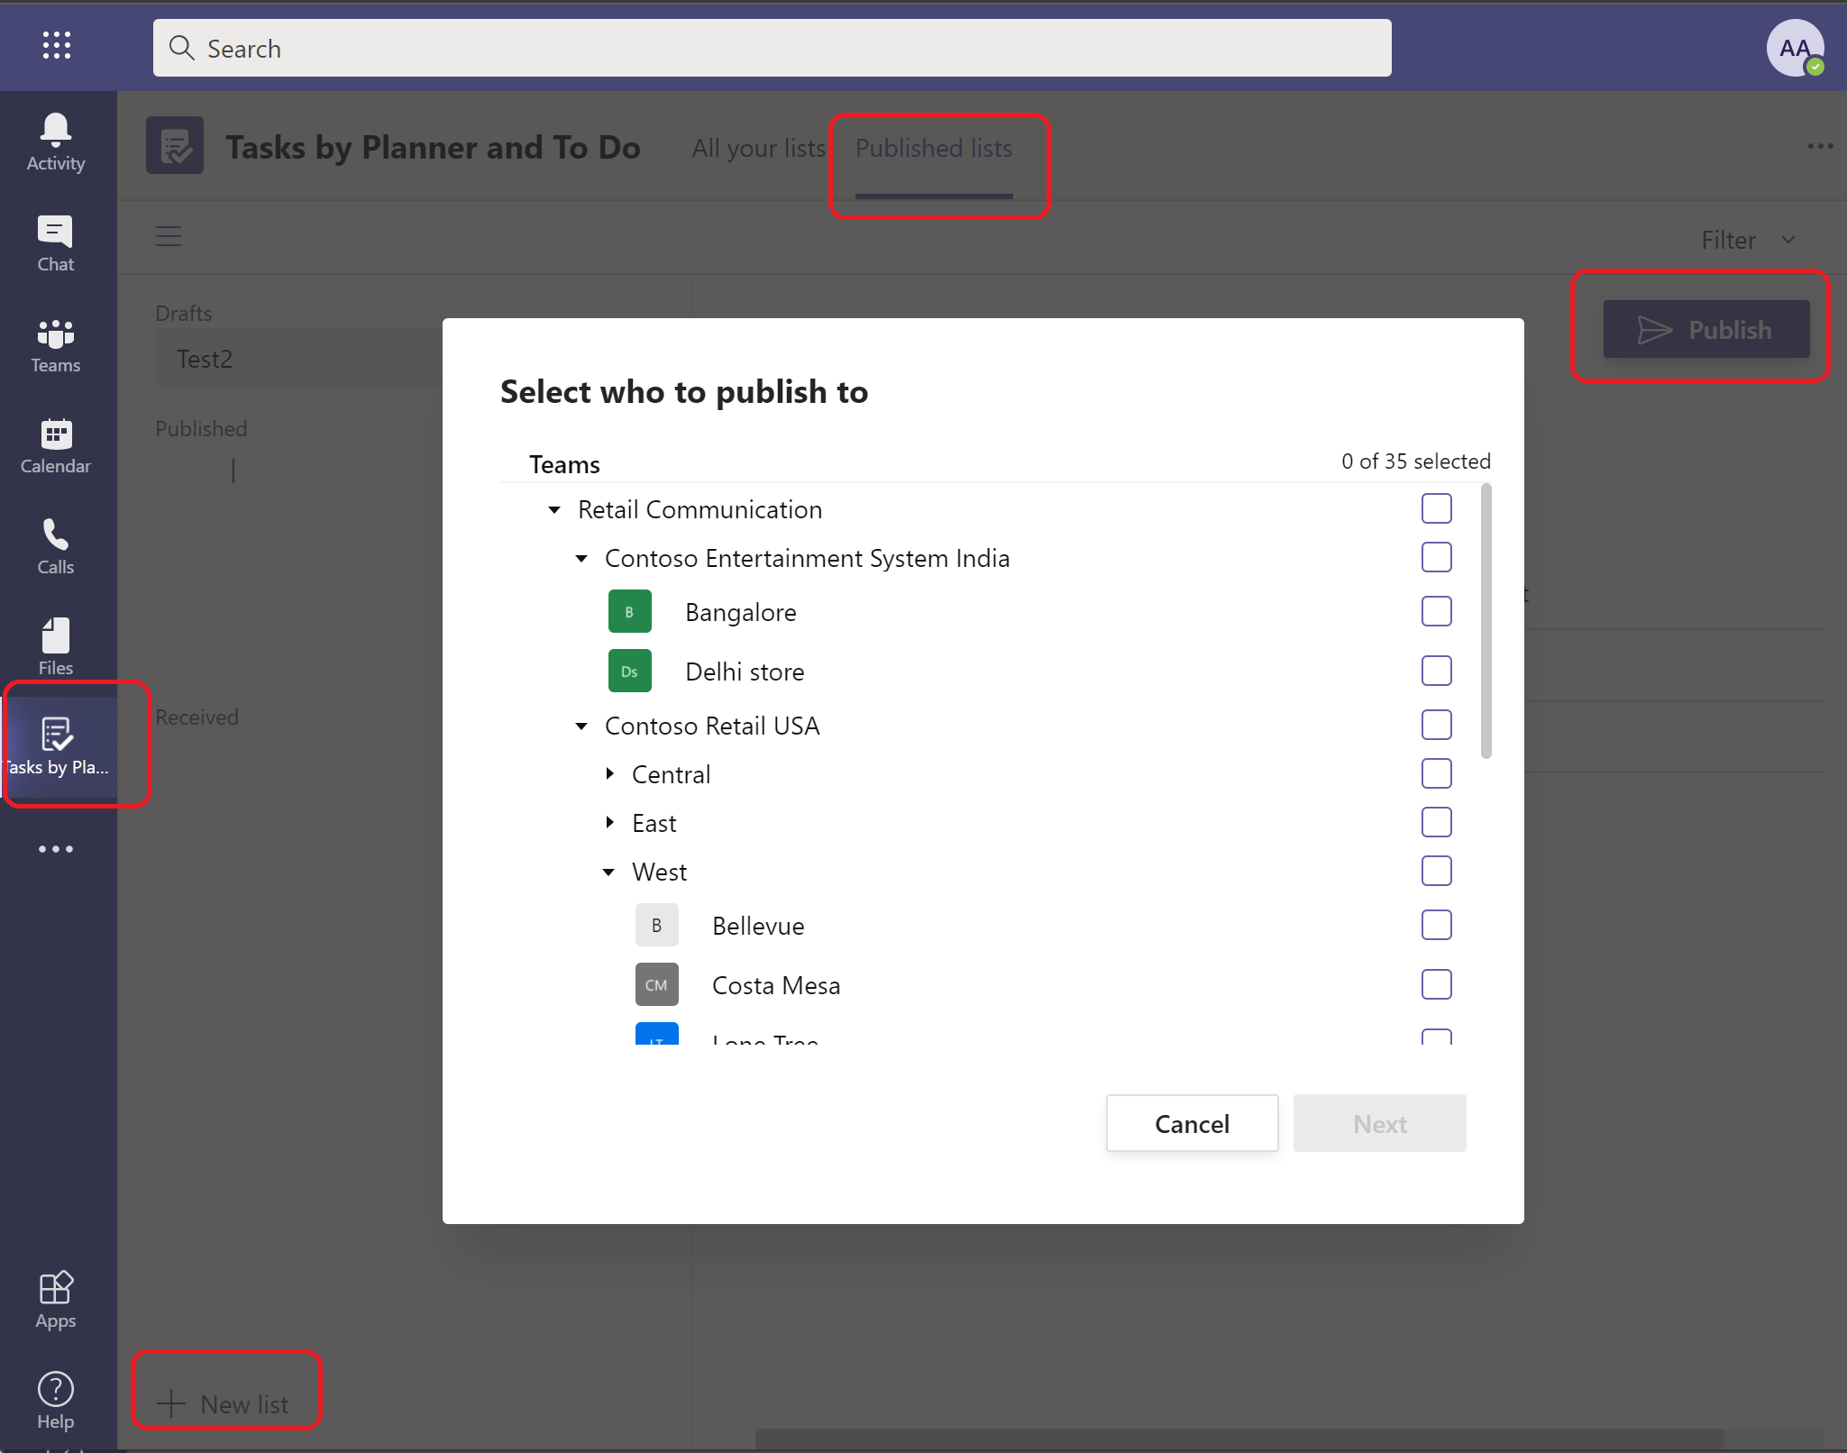Expand the East region branch
The image size is (1847, 1453).
click(x=612, y=823)
